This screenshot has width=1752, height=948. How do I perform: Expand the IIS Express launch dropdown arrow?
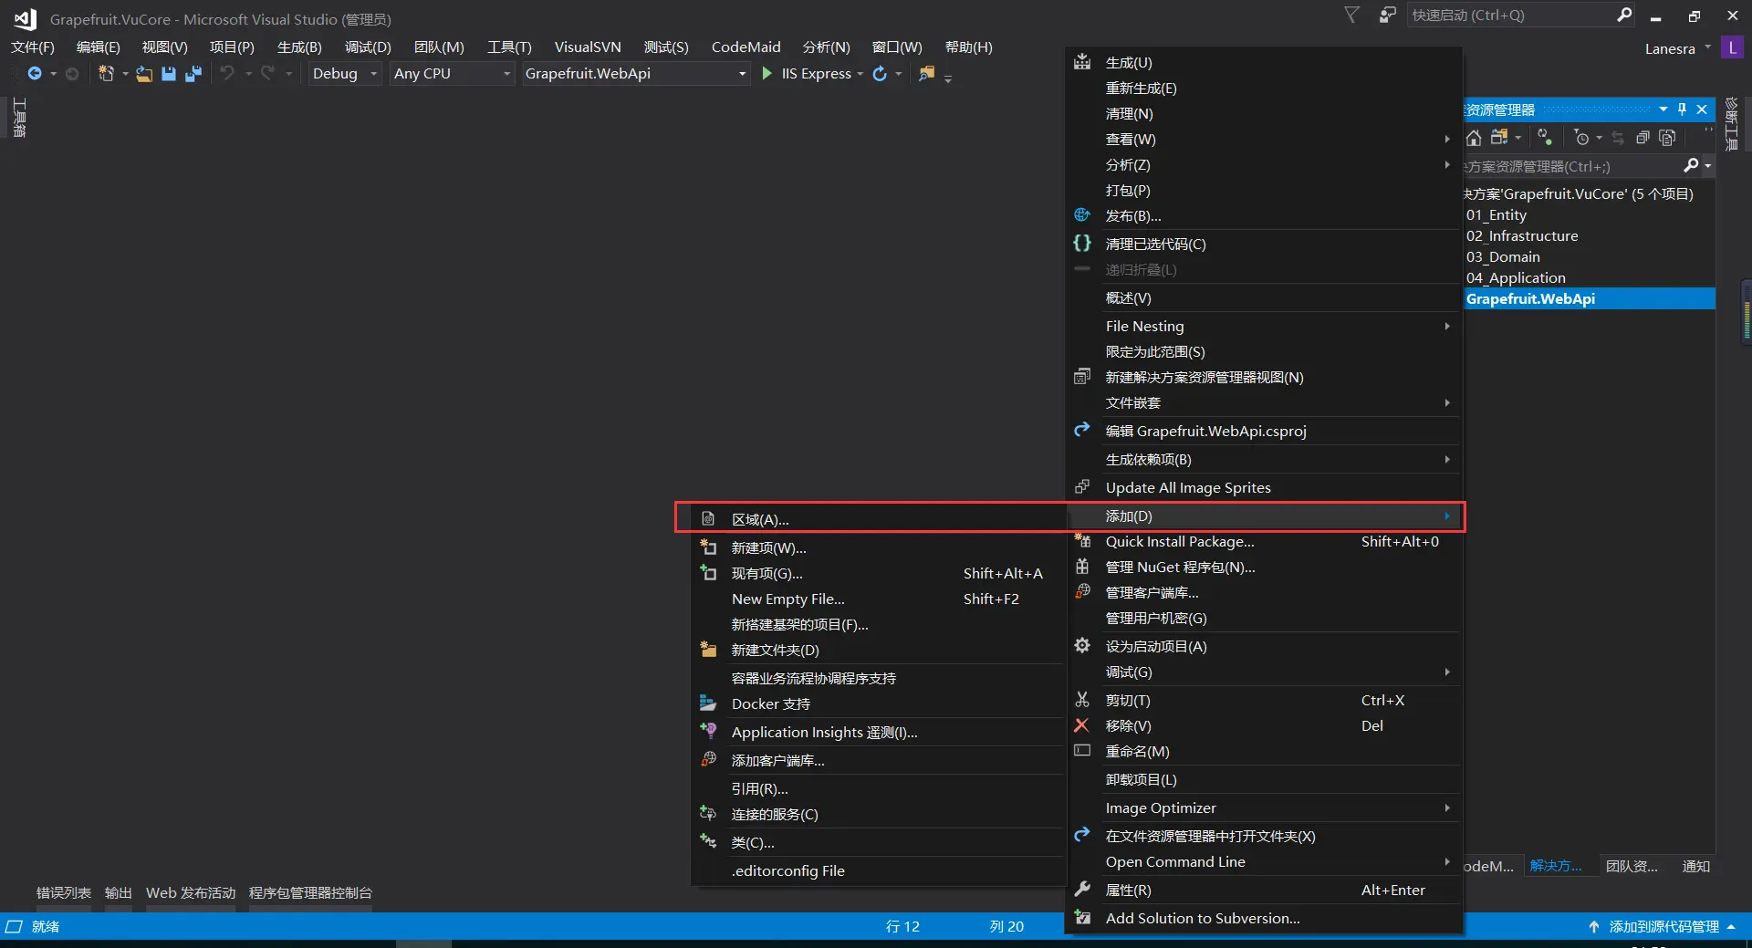click(x=860, y=74)
